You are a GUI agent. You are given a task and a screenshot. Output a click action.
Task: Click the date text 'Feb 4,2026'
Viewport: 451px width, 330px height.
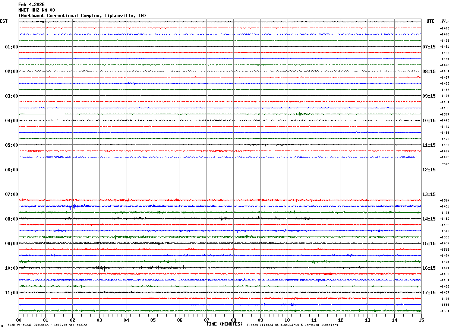coord(31,4)
